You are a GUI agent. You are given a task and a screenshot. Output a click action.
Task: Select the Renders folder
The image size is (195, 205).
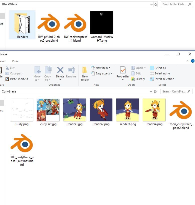coord(22,25)
